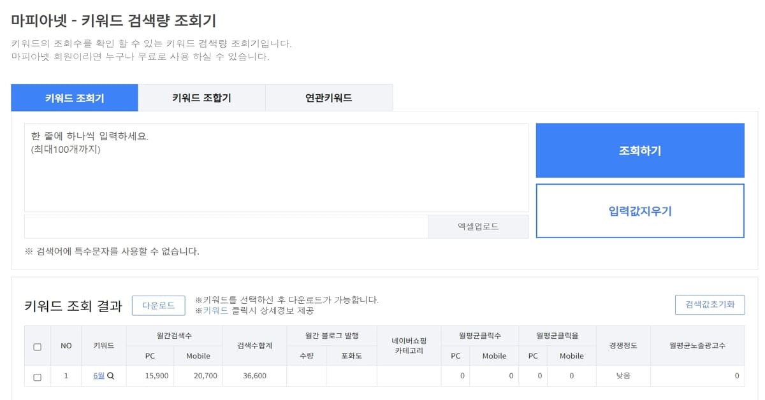
Task: Check the select-all checkbox in table header
Action: coord(37,345)
